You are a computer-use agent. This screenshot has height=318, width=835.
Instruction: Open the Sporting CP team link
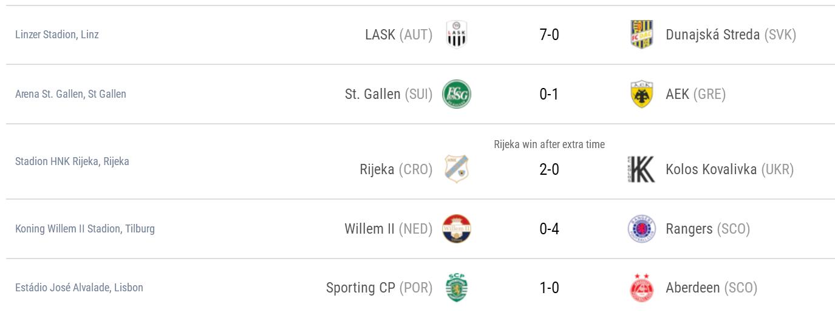tap(360, 288)
